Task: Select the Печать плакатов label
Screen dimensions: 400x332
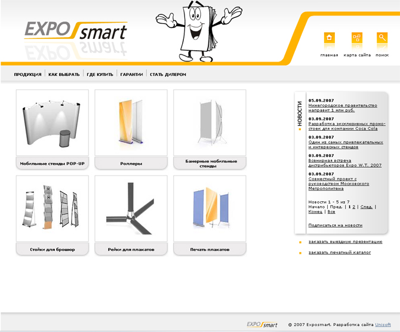Action: point(210,250)
